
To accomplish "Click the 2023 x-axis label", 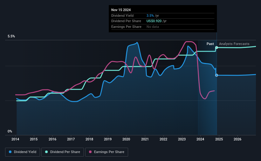I will pos(182,139).
